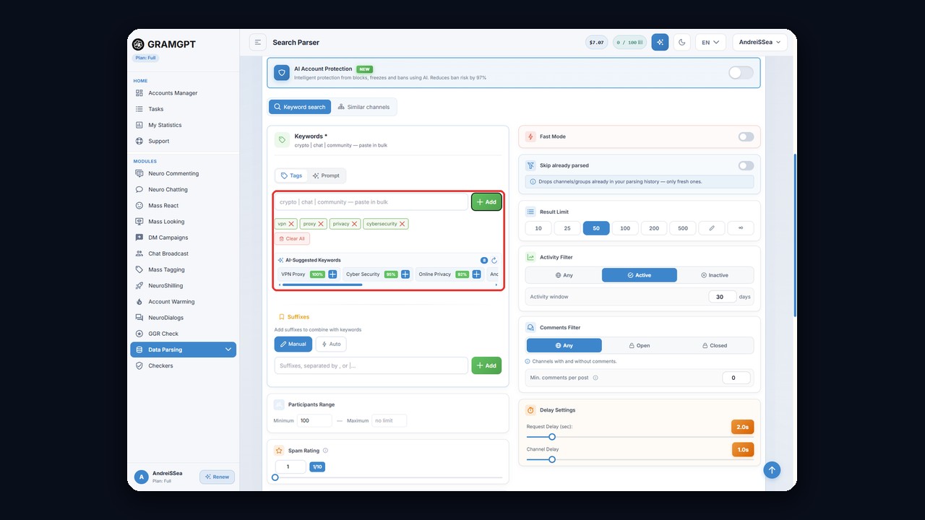This screenshot has width=925, height=520.
Task: Adjust the Request Delay slider
Action: [x=552, y=437]
